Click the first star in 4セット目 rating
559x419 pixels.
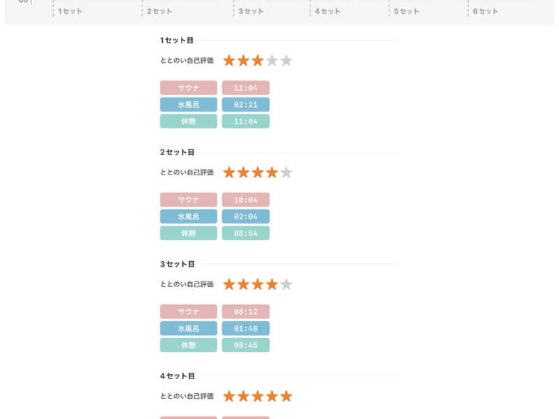[x=229, y=396]
